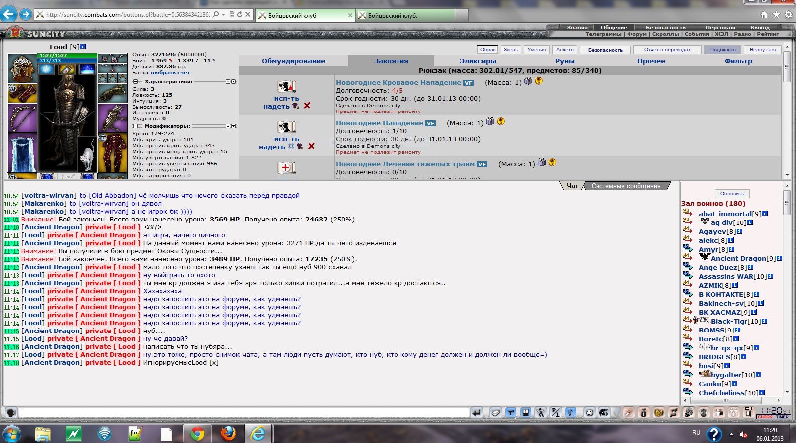Click the down arrow of Модификаторы header
Image resolution: width=796 pixels, height=443 pixels.
pyautogui.click(x=233, y=126)
